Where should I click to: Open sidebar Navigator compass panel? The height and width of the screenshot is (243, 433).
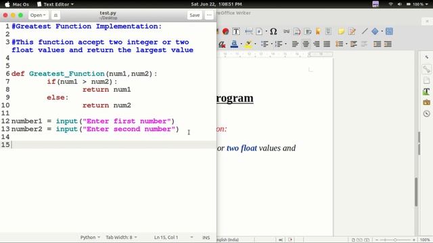427,113
